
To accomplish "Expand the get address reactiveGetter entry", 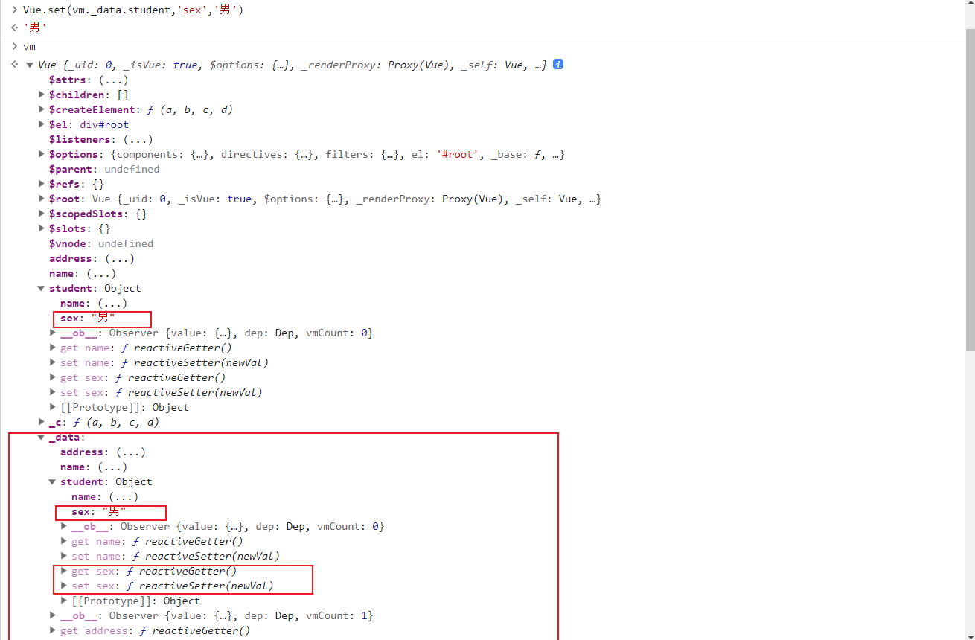I will coord(53,630).
